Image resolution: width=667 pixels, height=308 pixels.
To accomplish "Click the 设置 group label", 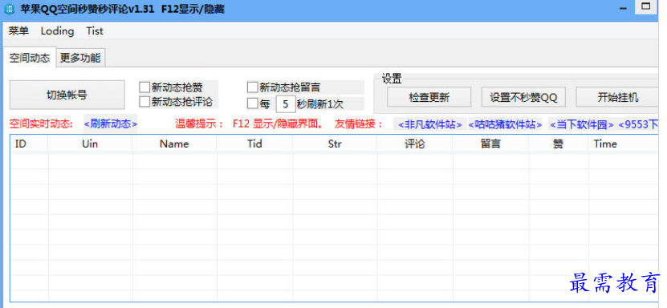I will pos(392,79).
